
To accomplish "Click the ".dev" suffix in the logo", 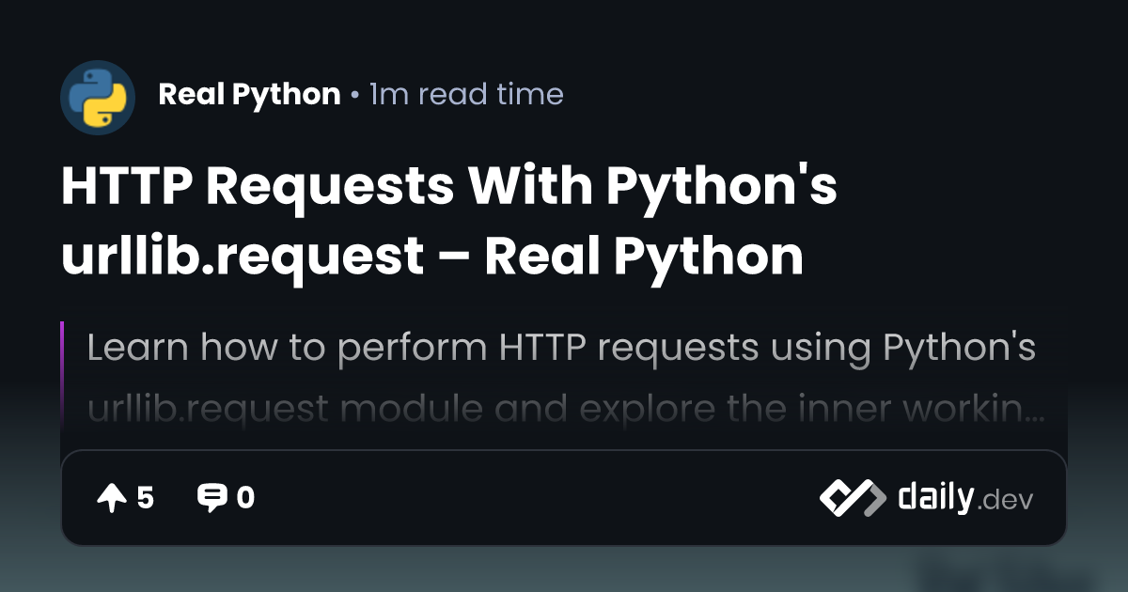I will click(1006, 501).
